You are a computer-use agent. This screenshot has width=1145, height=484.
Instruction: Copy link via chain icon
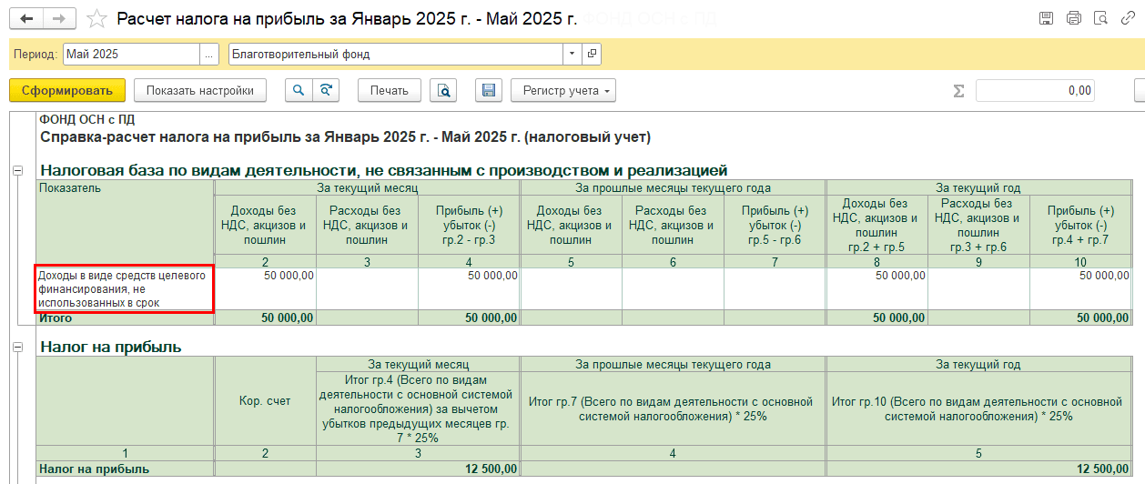coord(1129,18)
